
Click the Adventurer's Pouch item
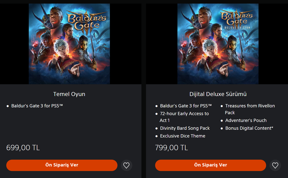[246, 121]
